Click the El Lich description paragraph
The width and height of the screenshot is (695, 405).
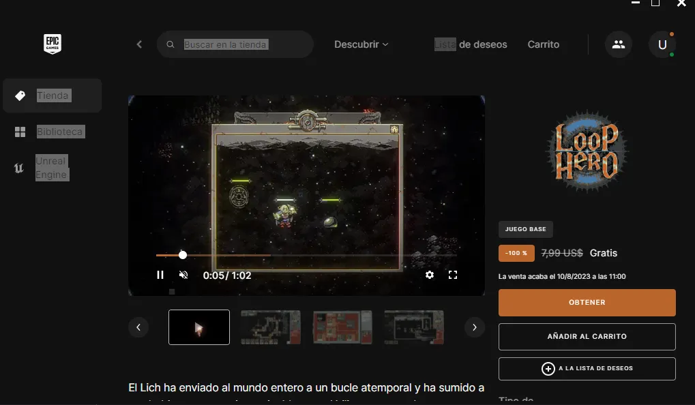click(x=306, y=391)
